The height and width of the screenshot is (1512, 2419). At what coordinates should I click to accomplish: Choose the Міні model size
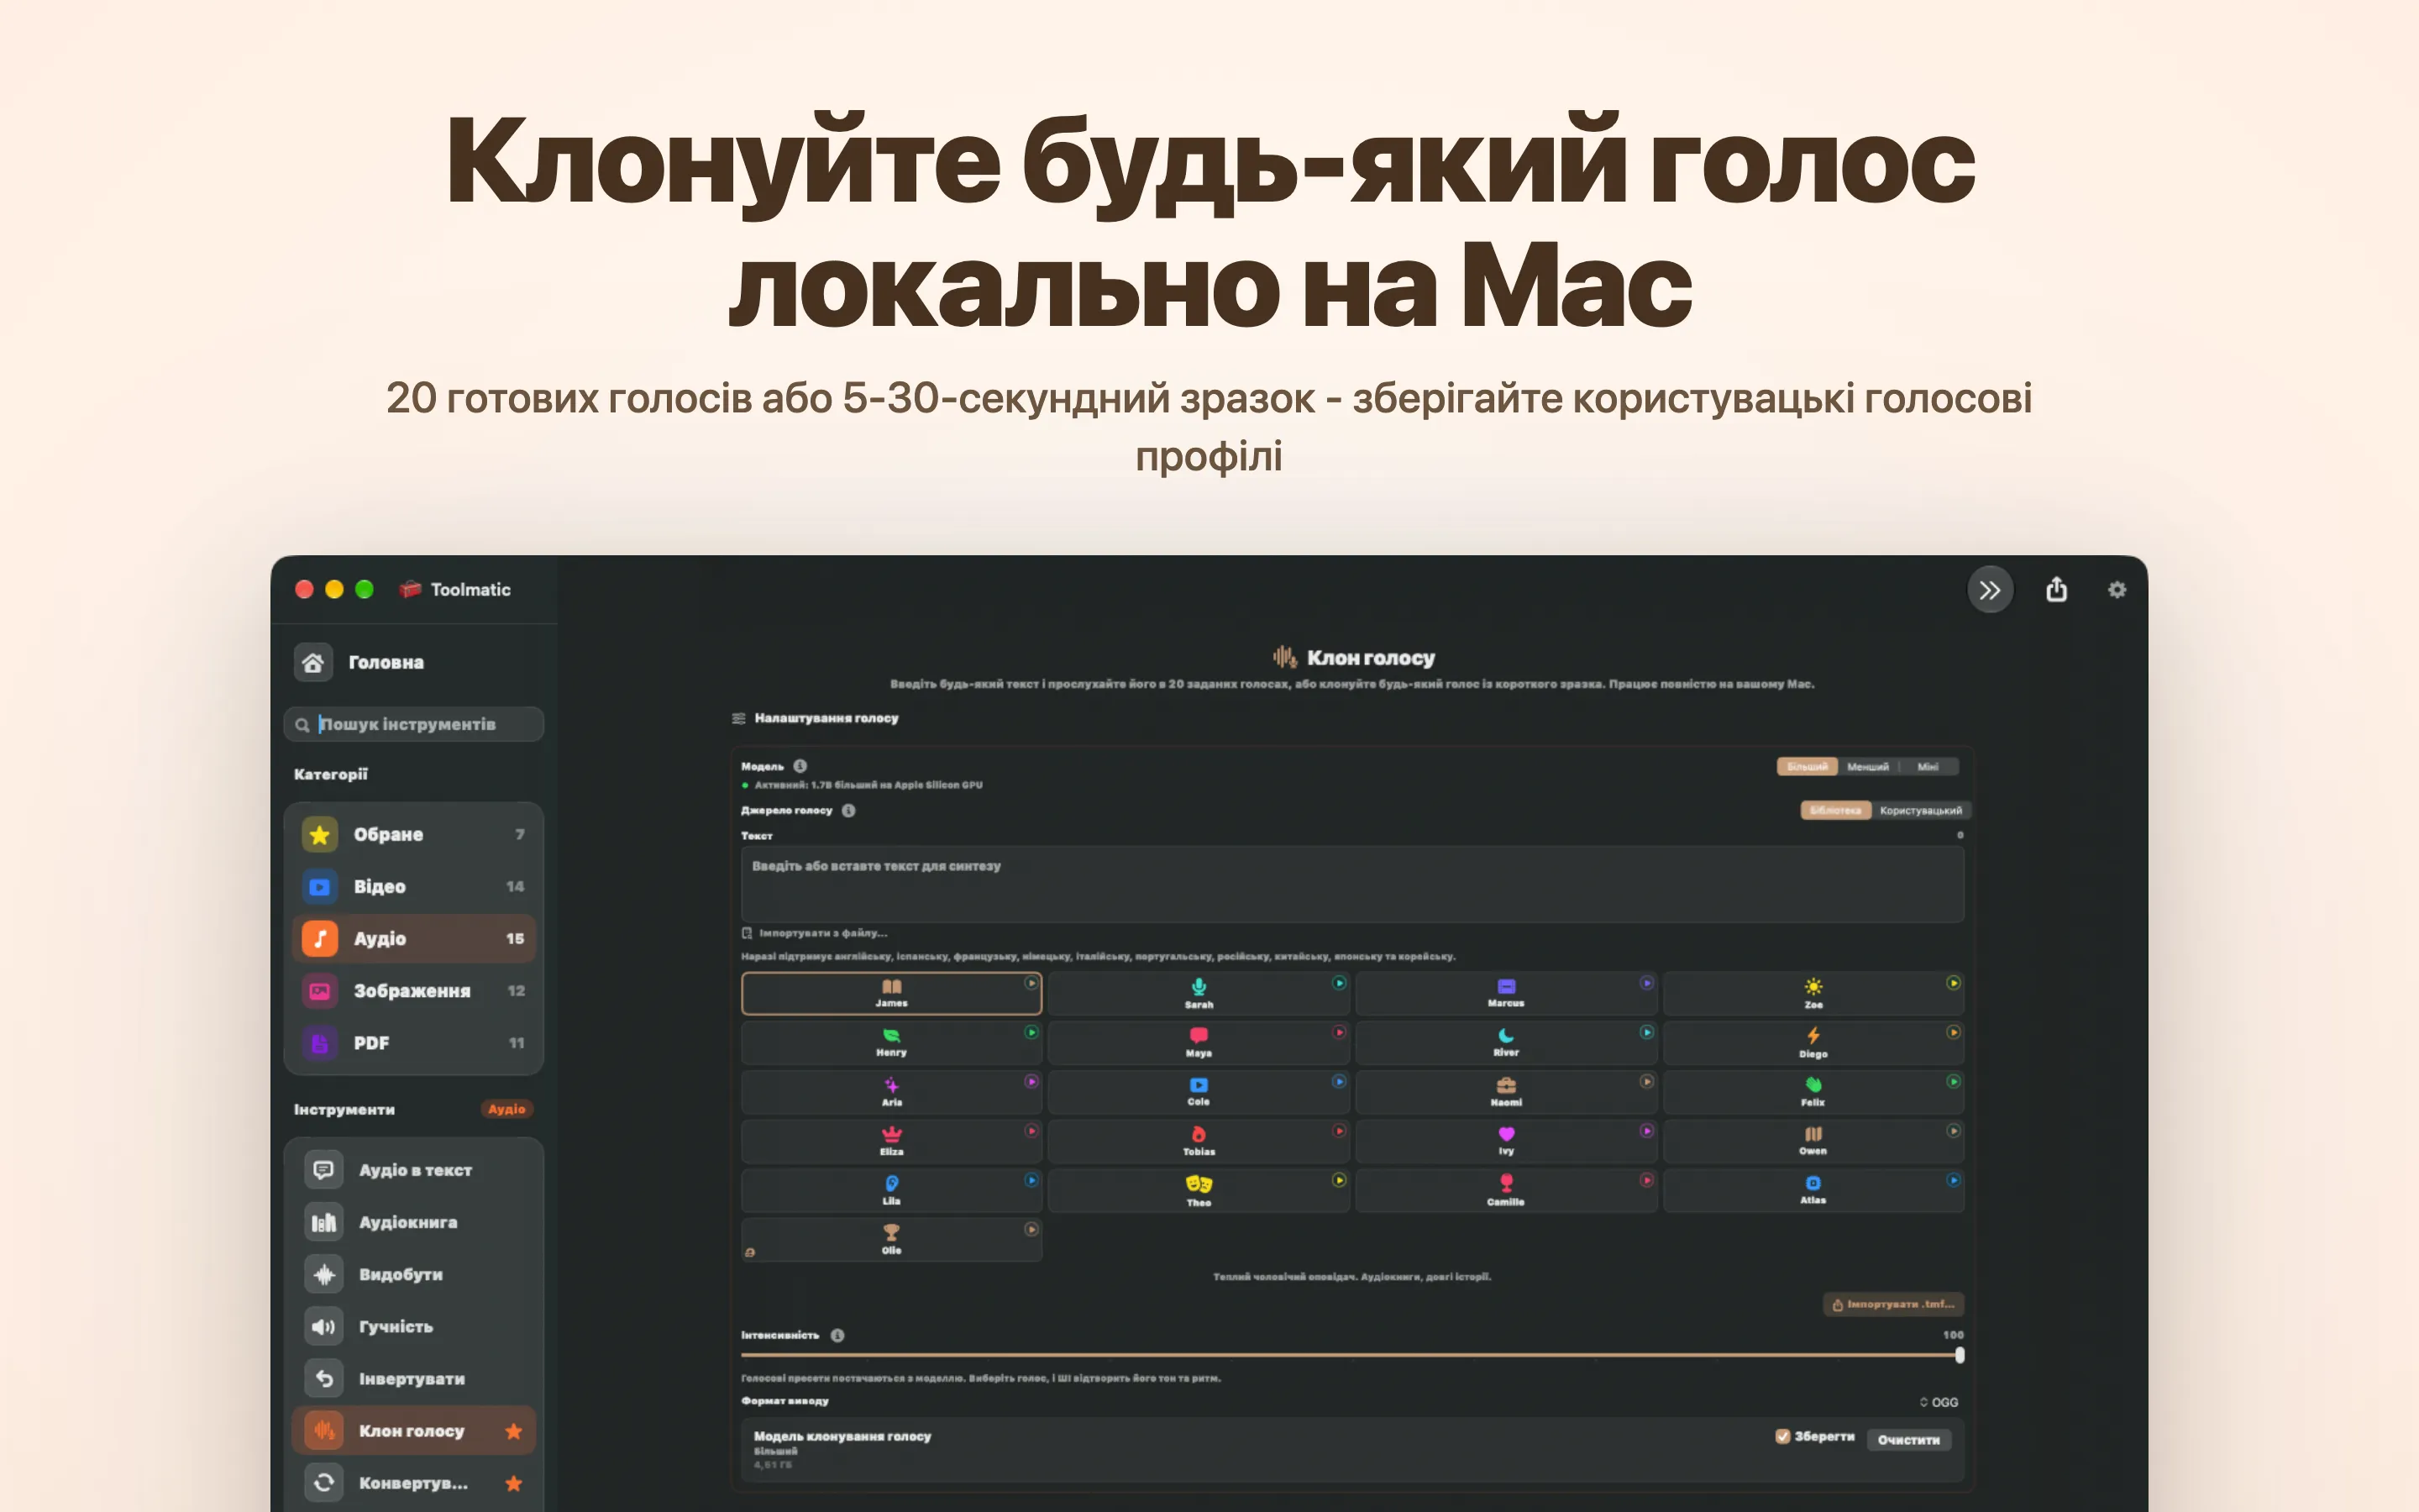(x=1928, y=767)
